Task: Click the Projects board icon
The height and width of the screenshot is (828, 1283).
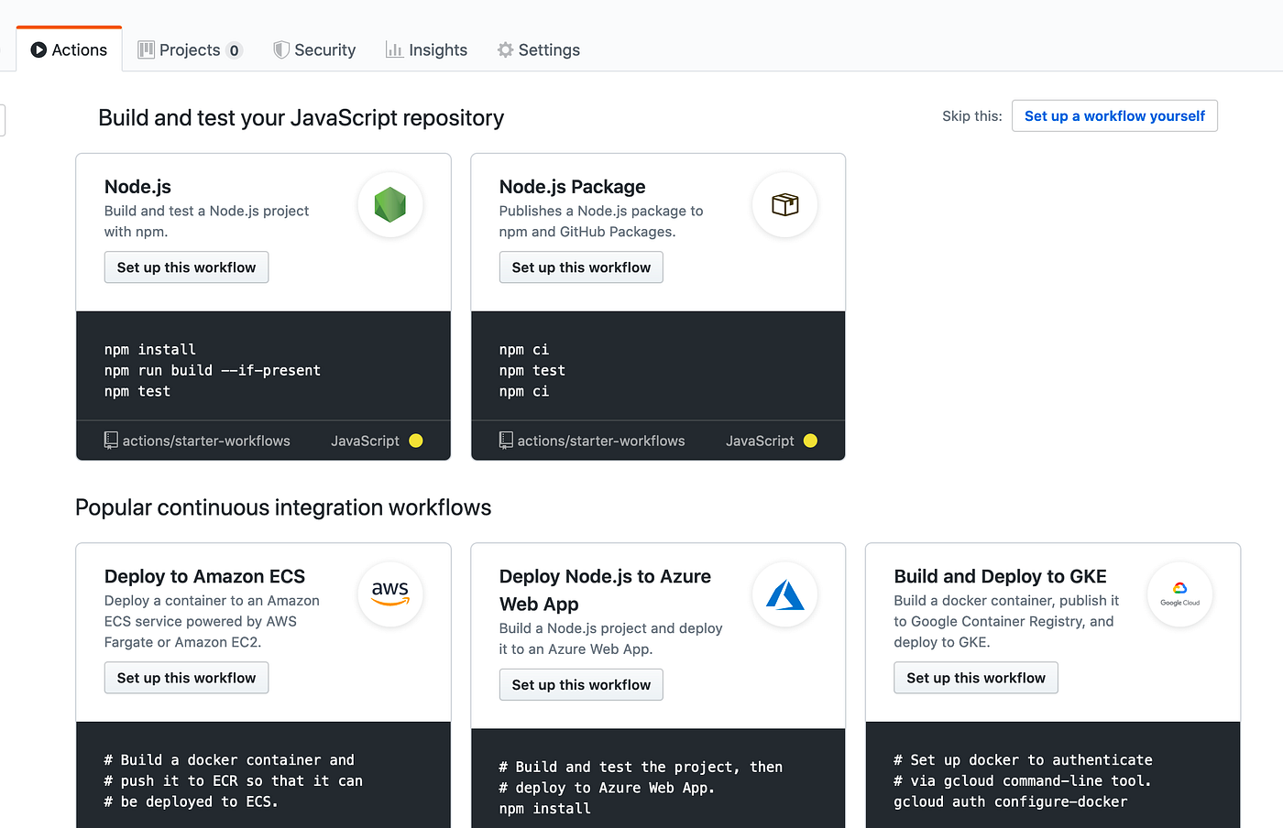Action: click(146, 49)
